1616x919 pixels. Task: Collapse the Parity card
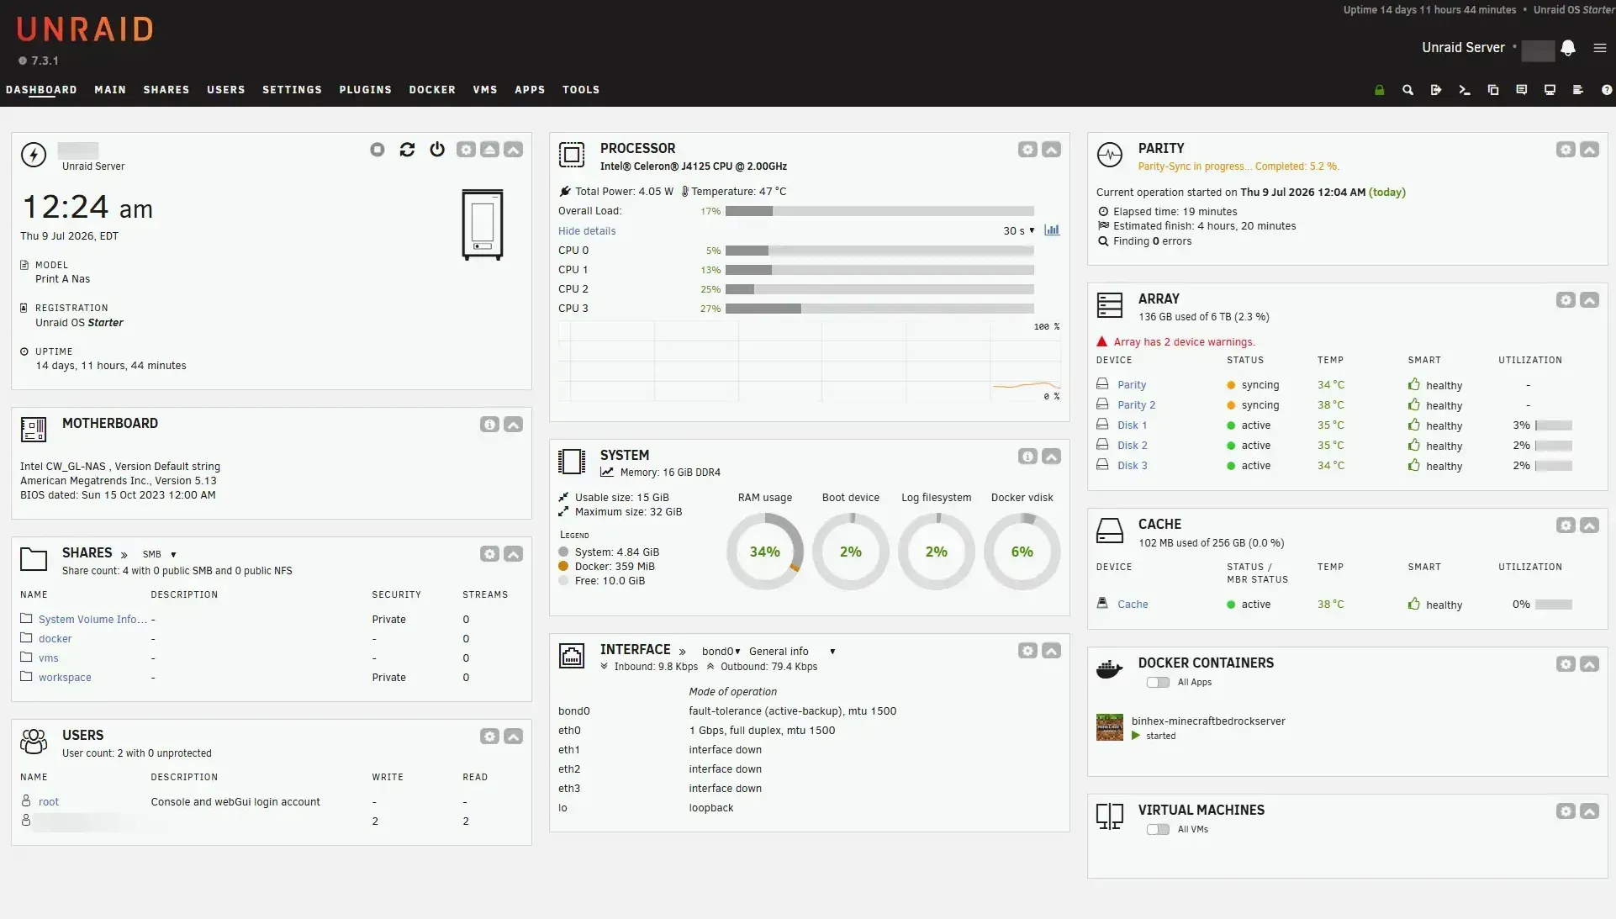(1589, 150)
